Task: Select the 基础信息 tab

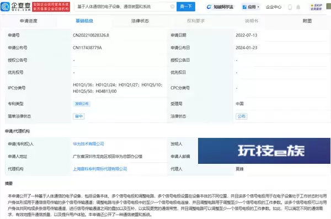Action: 84,21
